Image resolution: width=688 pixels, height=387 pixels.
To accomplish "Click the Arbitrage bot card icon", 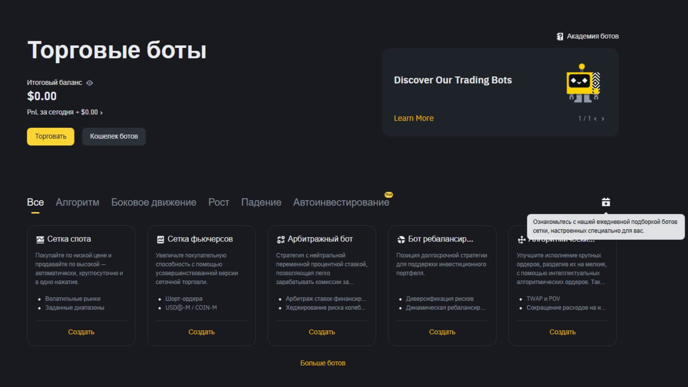I will (x=281, y=240).
